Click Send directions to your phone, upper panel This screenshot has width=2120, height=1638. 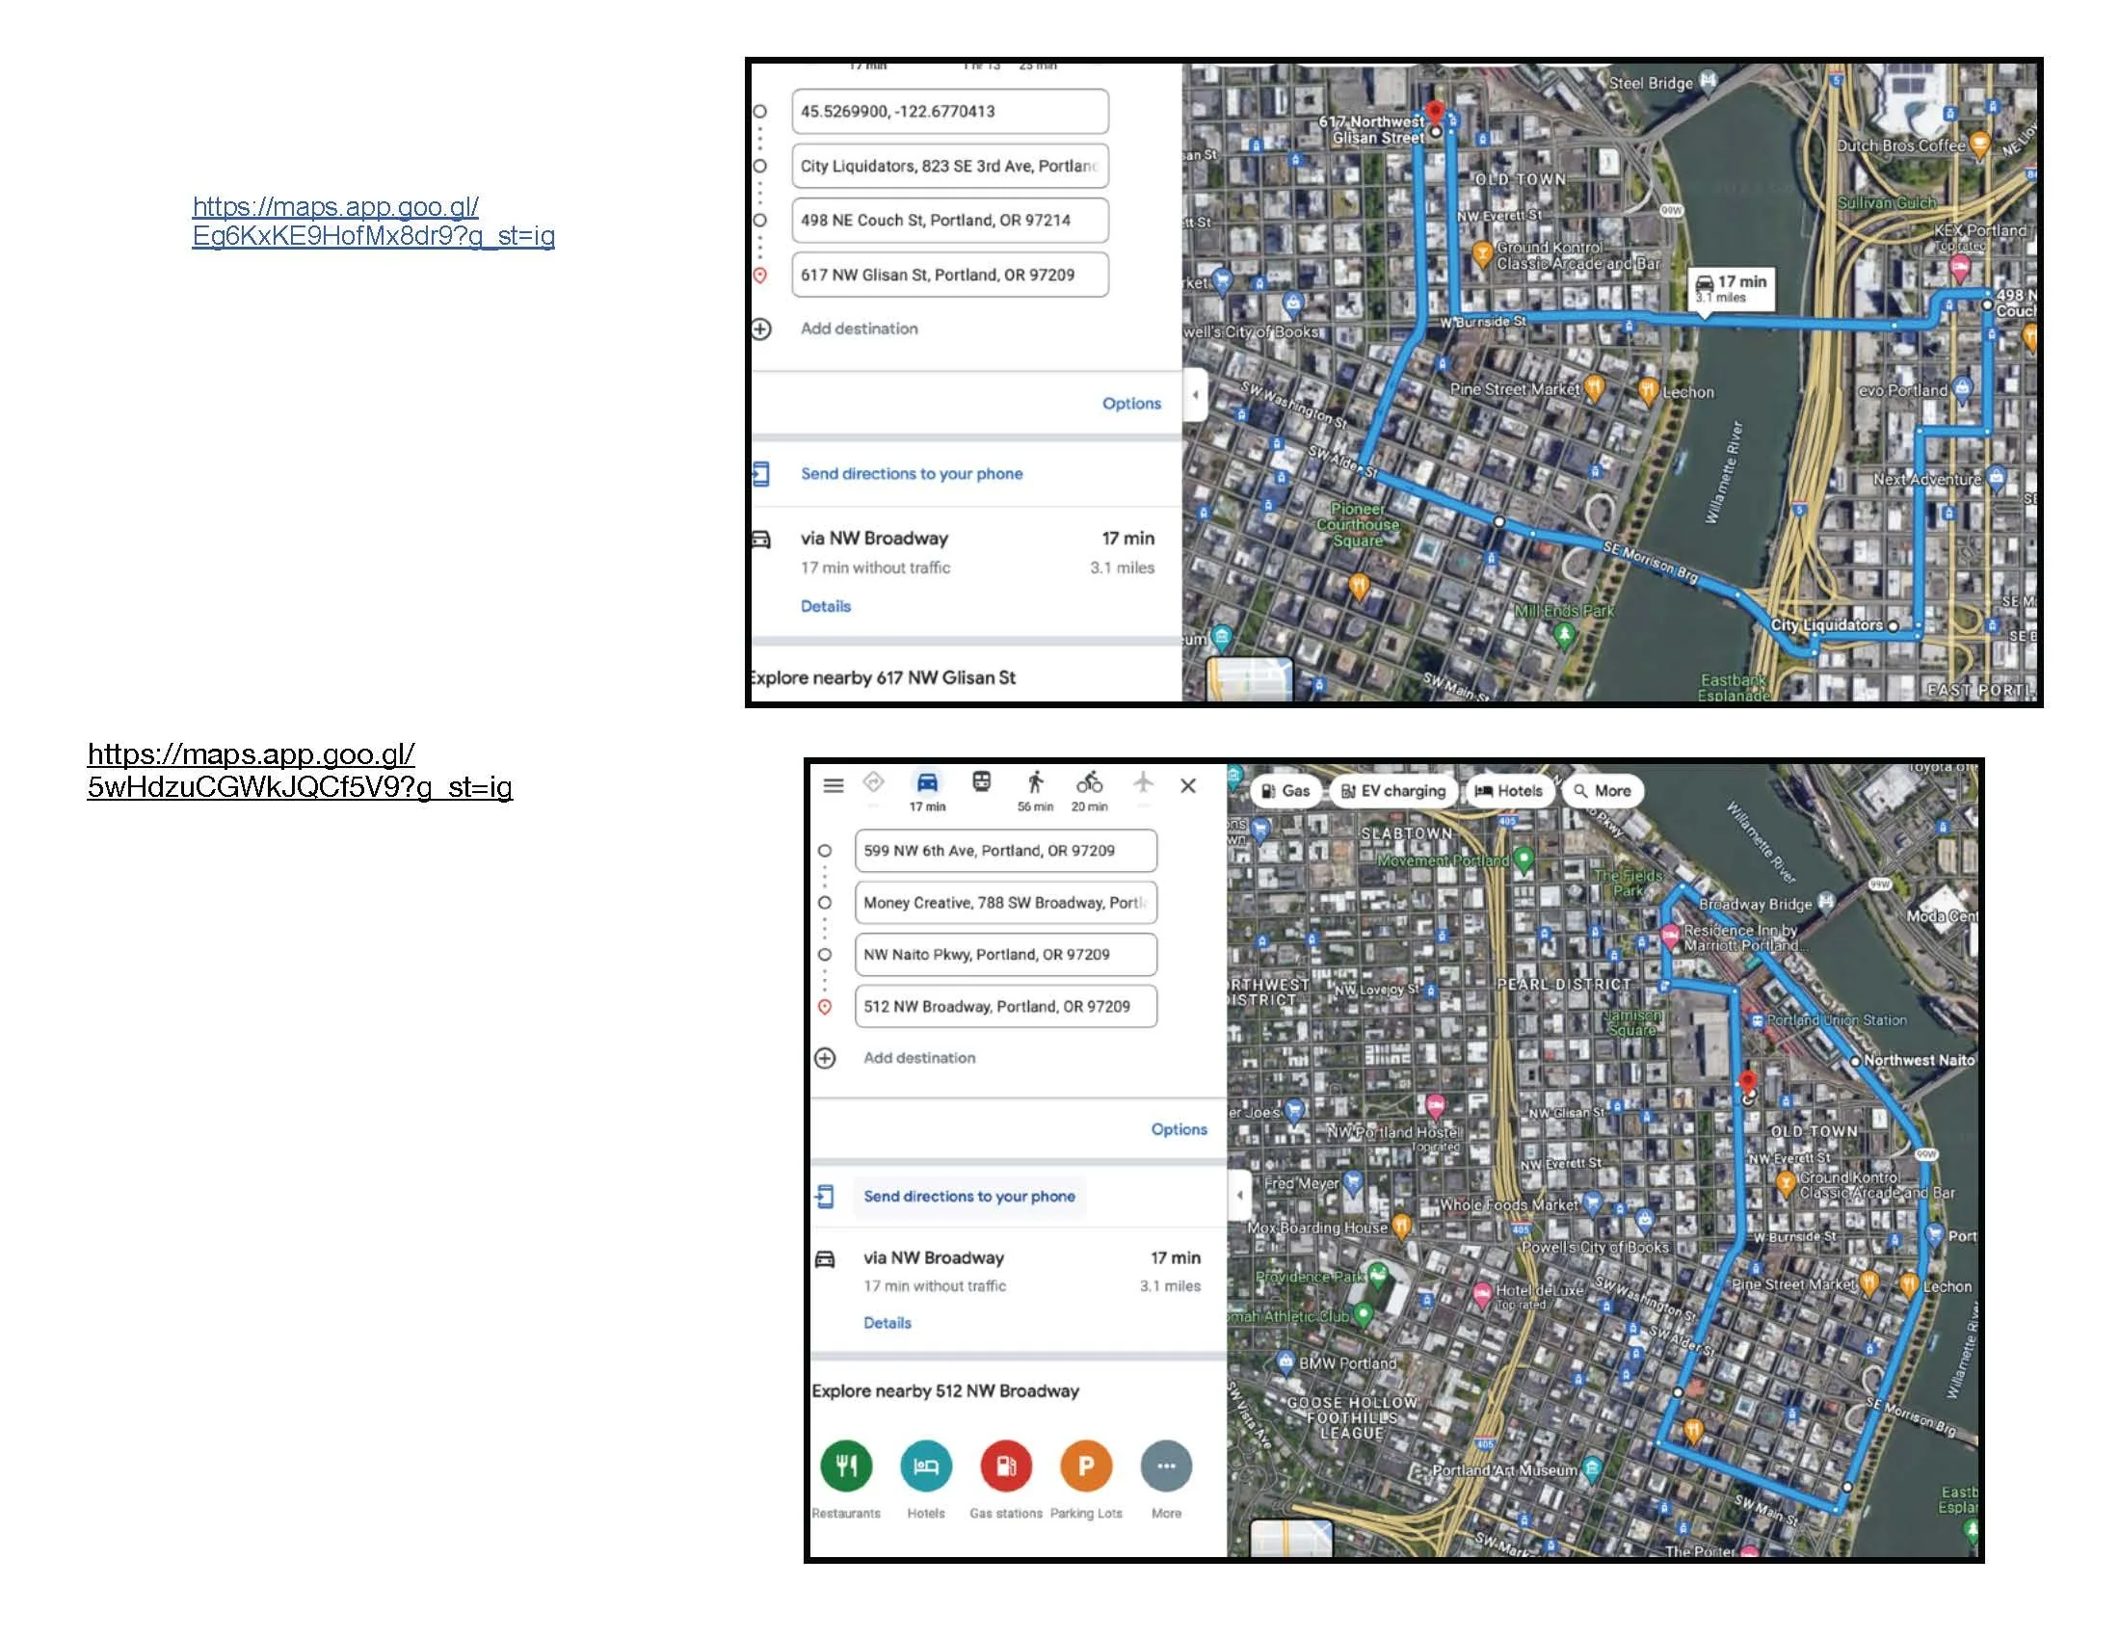coord(912,473)
